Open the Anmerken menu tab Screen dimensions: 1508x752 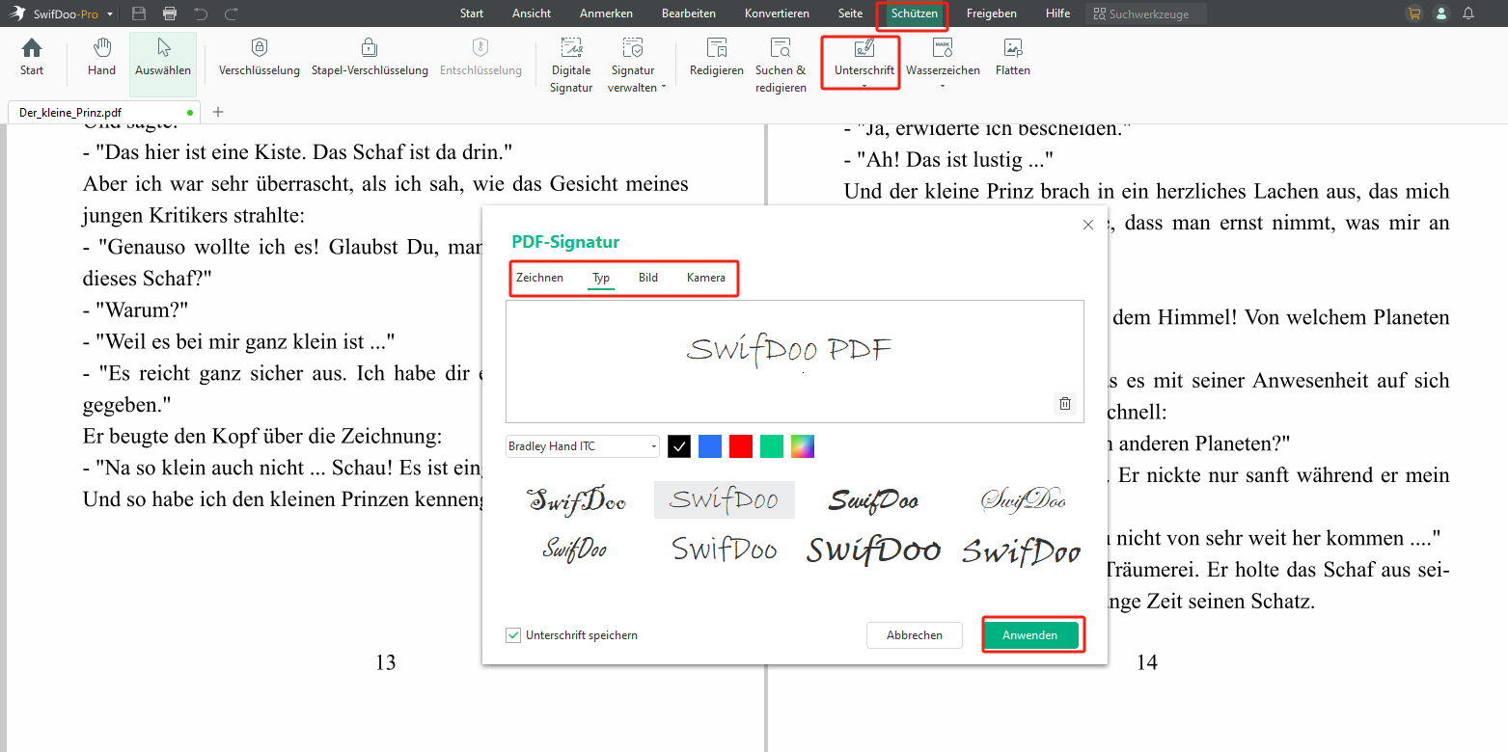[x=606, y=13]
